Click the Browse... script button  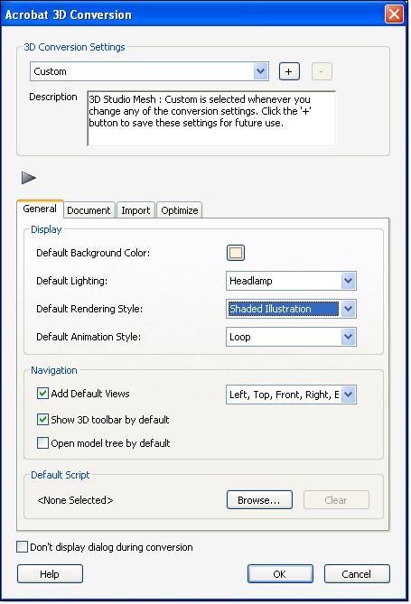tap(259, 500)
